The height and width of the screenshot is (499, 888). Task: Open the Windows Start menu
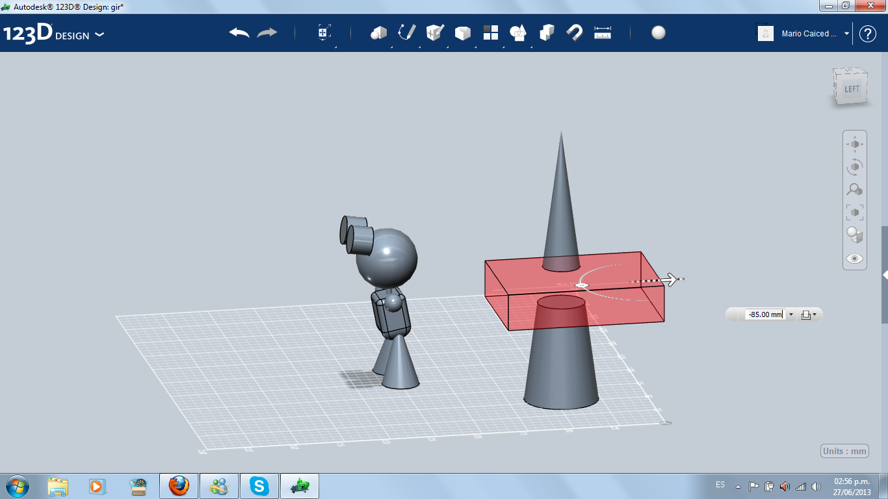pyautogui.click(x=18, y=486)
